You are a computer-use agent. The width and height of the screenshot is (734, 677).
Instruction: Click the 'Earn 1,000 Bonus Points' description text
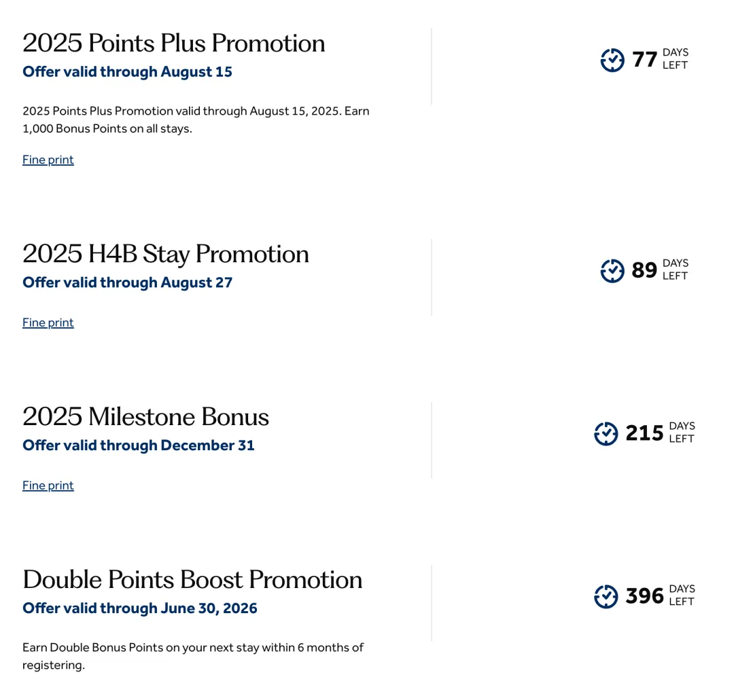click(196, 120)
